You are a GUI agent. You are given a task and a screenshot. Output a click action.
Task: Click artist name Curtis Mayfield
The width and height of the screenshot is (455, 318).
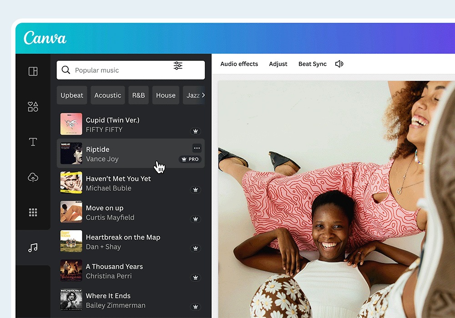[x=110, y=218]
